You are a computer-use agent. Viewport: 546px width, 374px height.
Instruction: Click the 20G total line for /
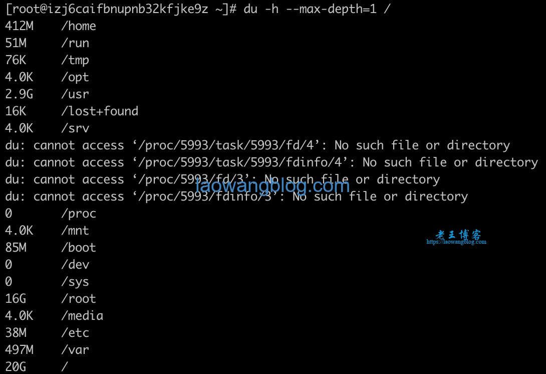click(37, 366)
